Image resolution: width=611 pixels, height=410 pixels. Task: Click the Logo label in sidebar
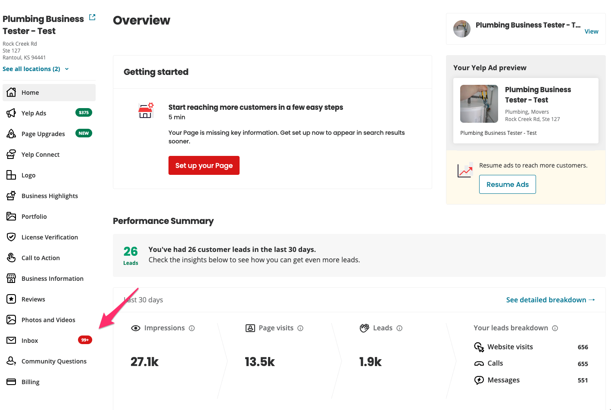point(28,175)
